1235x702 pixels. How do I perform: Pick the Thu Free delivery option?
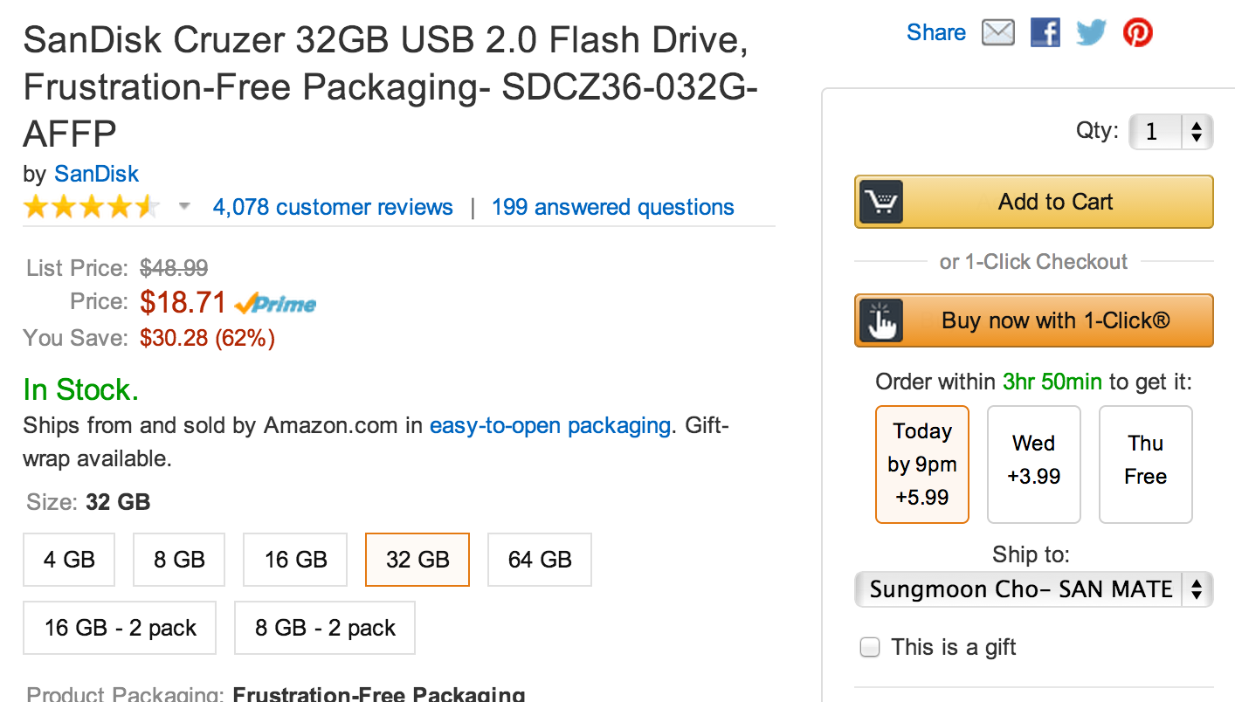[x=1145, y=465]
